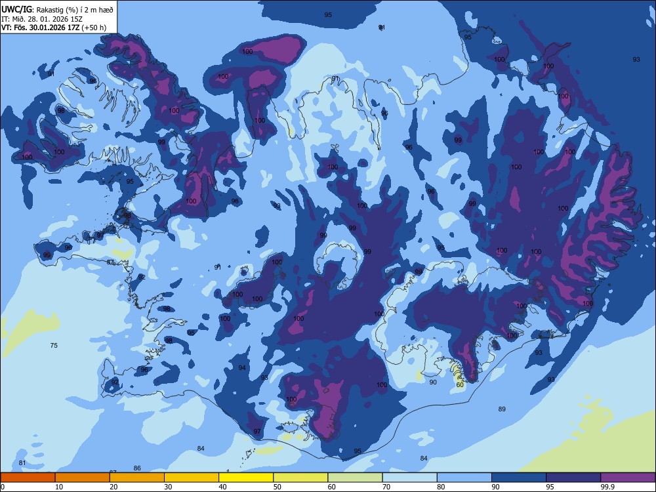This screenshot has width=656, height=492.
Task: Select the '81' value over the sea
Action: [x=22, y=462]
